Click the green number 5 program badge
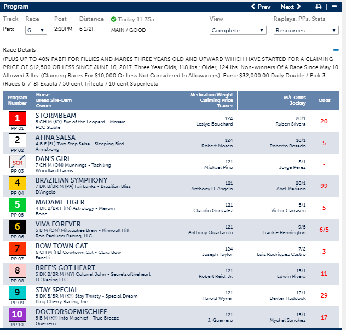The height and width of the screenshot is (330, 346). click(17, 206)
